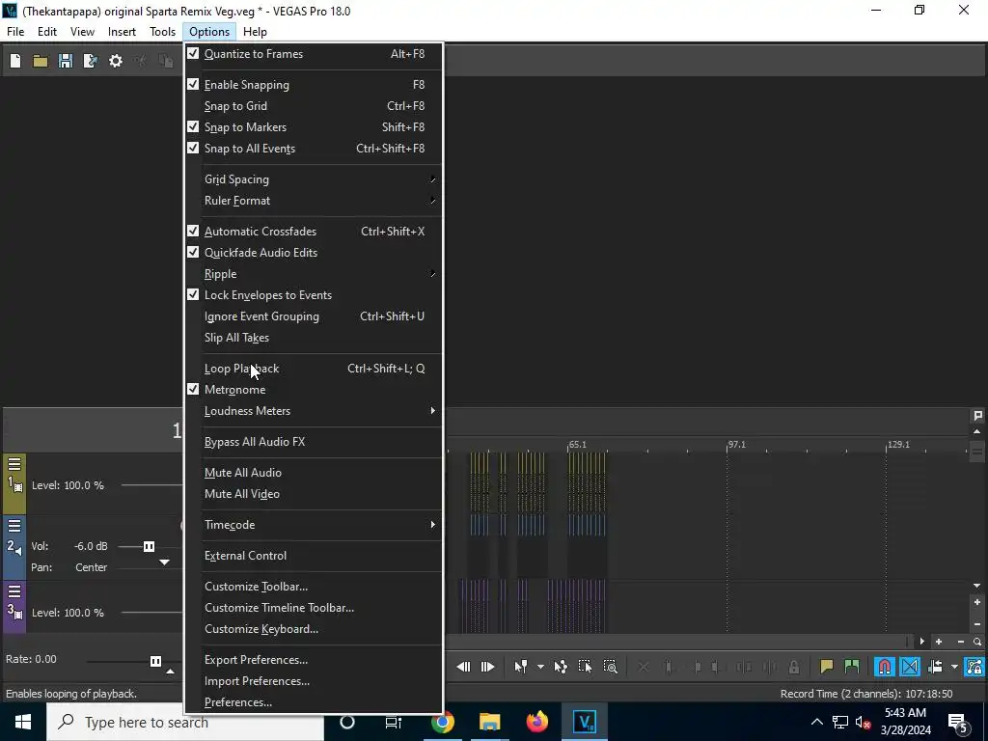Click the track 2 volume slider handle
Screen dimensions: 988x741
tap(149, 546)
